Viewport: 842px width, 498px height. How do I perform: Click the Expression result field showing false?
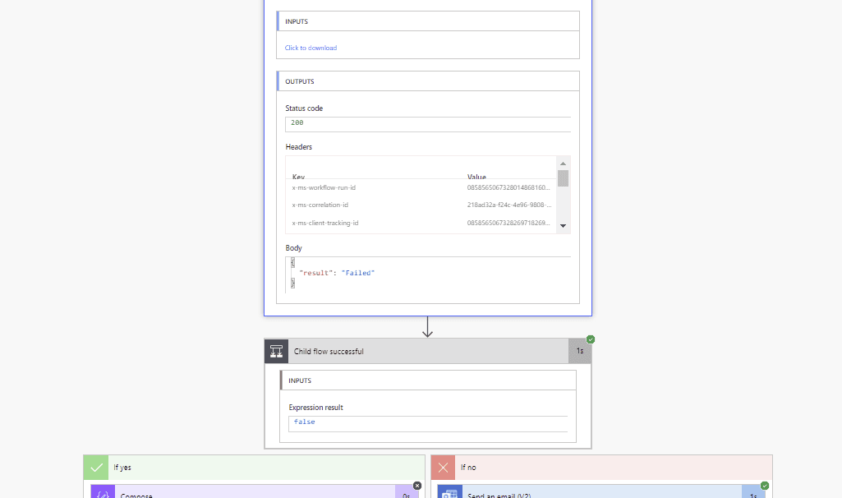[x=428, y=423]
